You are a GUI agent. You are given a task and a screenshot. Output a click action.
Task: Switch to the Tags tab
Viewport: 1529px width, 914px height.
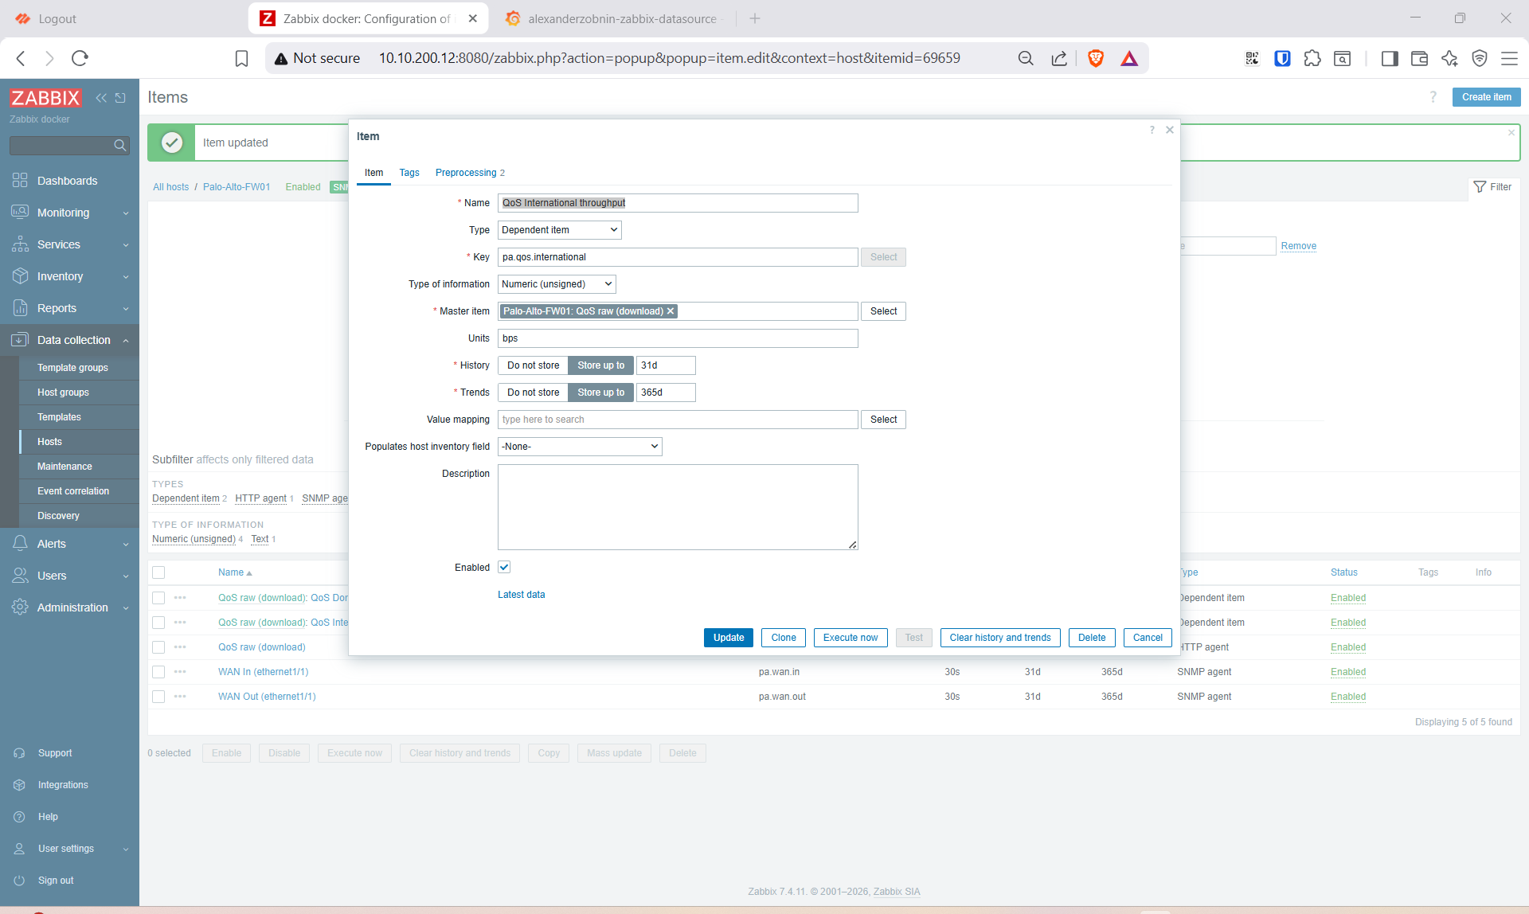coord(409,173)
